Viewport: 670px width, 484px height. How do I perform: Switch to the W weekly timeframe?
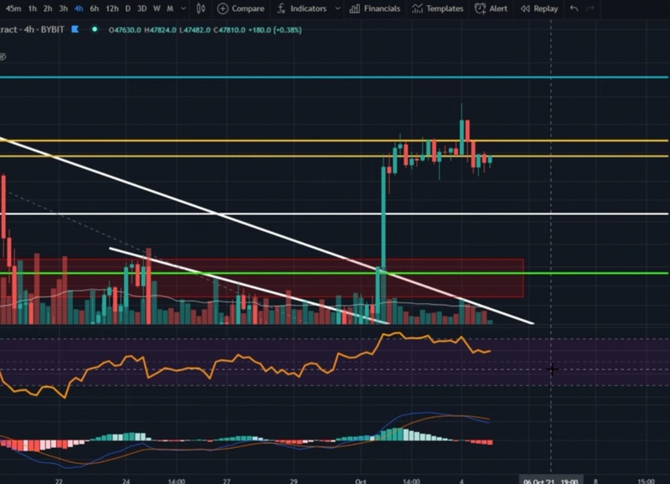(x=157, y=8)
